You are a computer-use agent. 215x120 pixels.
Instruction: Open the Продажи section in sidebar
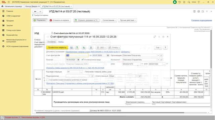click(10, 21)
